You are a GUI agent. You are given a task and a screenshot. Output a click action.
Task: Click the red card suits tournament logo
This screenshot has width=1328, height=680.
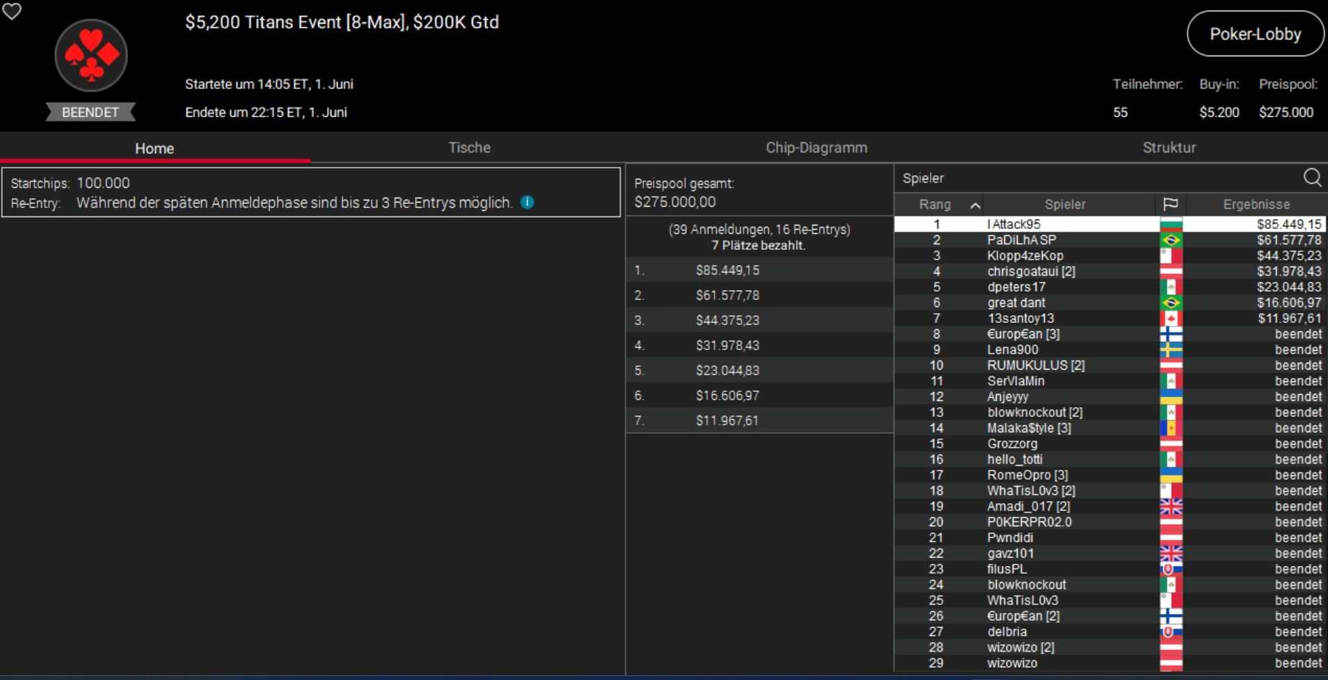tap(91, 56)
